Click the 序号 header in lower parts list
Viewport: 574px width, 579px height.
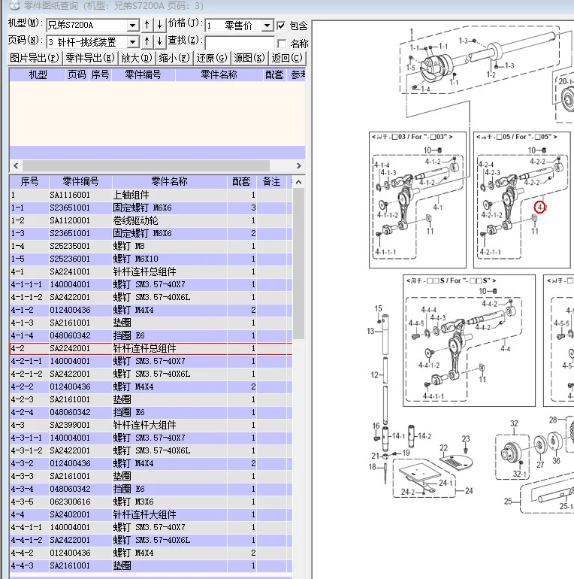coord(29,182)
